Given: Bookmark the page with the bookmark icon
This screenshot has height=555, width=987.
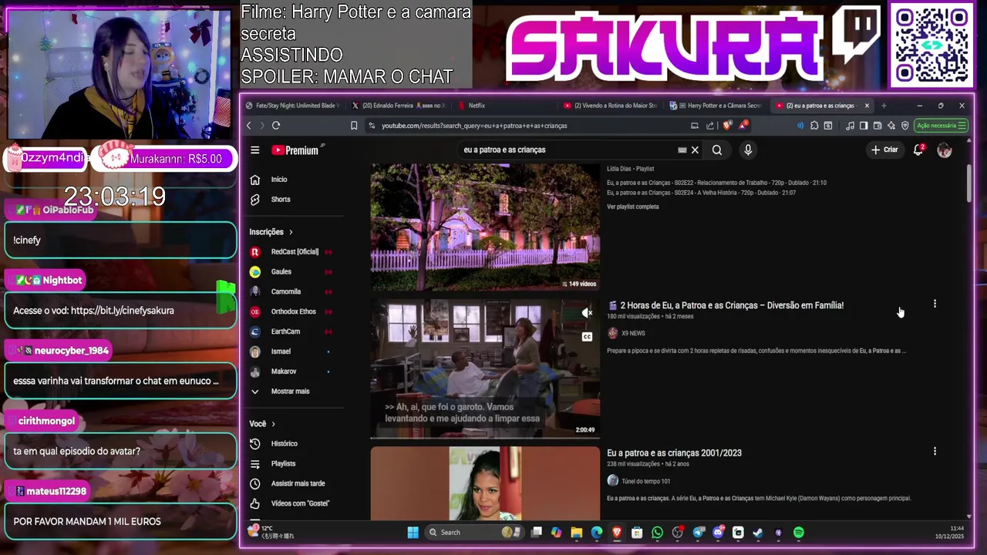Looking at the screenshot, I should pos(354,126).
